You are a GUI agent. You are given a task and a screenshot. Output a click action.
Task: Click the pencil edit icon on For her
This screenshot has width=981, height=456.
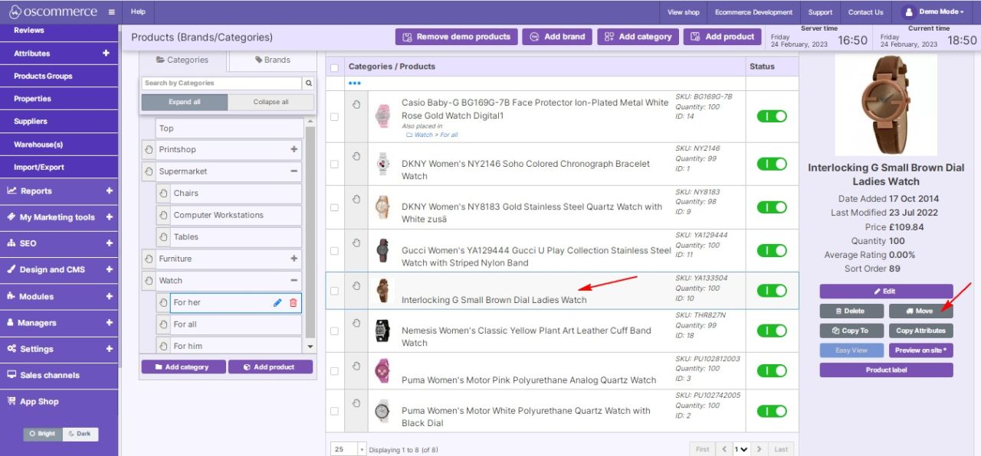click(277, 303)
